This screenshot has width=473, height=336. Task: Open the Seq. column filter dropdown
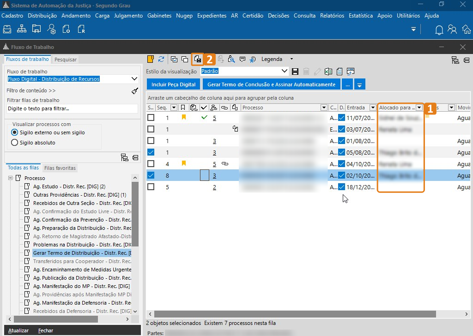(174, 108)
